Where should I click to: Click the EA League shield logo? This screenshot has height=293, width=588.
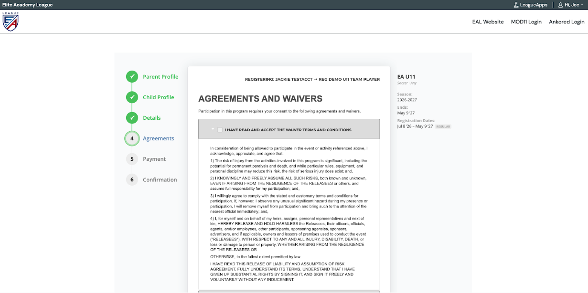11,21
